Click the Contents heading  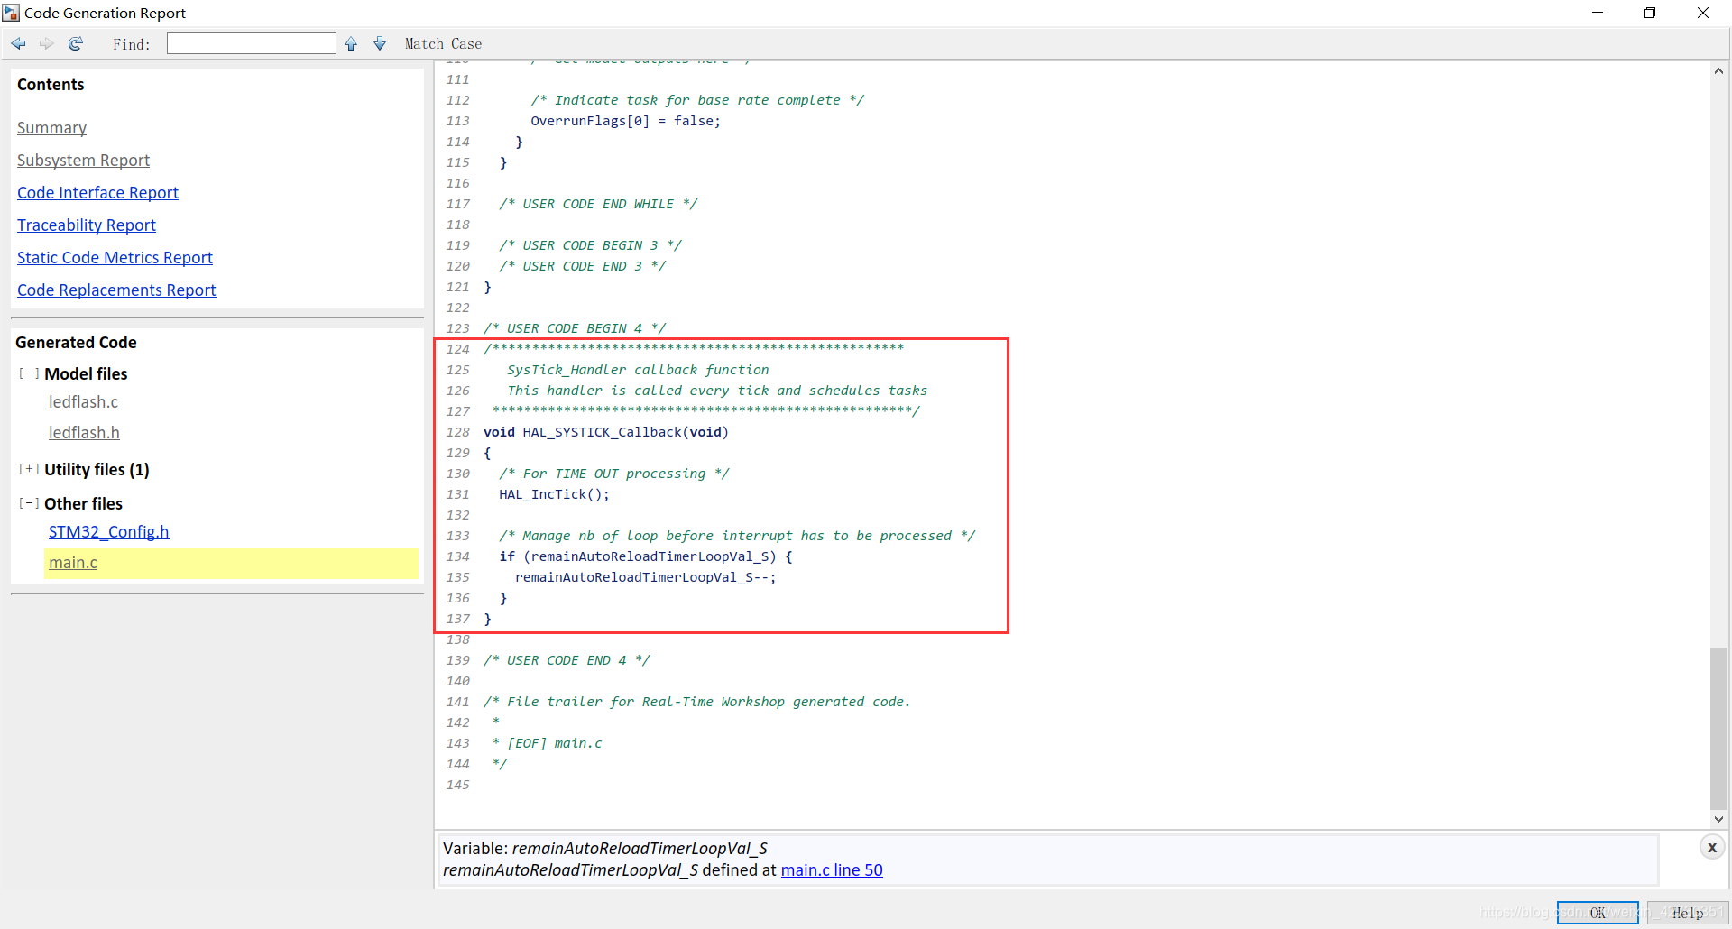[x=51, y=85]
